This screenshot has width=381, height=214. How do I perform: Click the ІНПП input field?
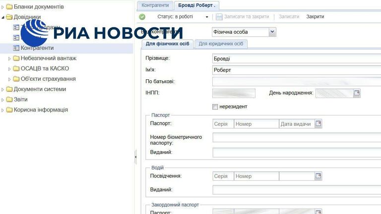coord(234,93)
